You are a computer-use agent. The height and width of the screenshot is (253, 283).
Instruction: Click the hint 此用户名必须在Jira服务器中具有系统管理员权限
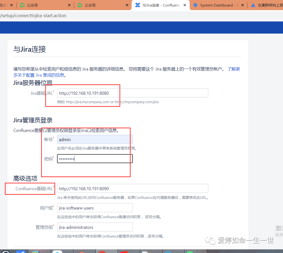(x=97, y=148)
